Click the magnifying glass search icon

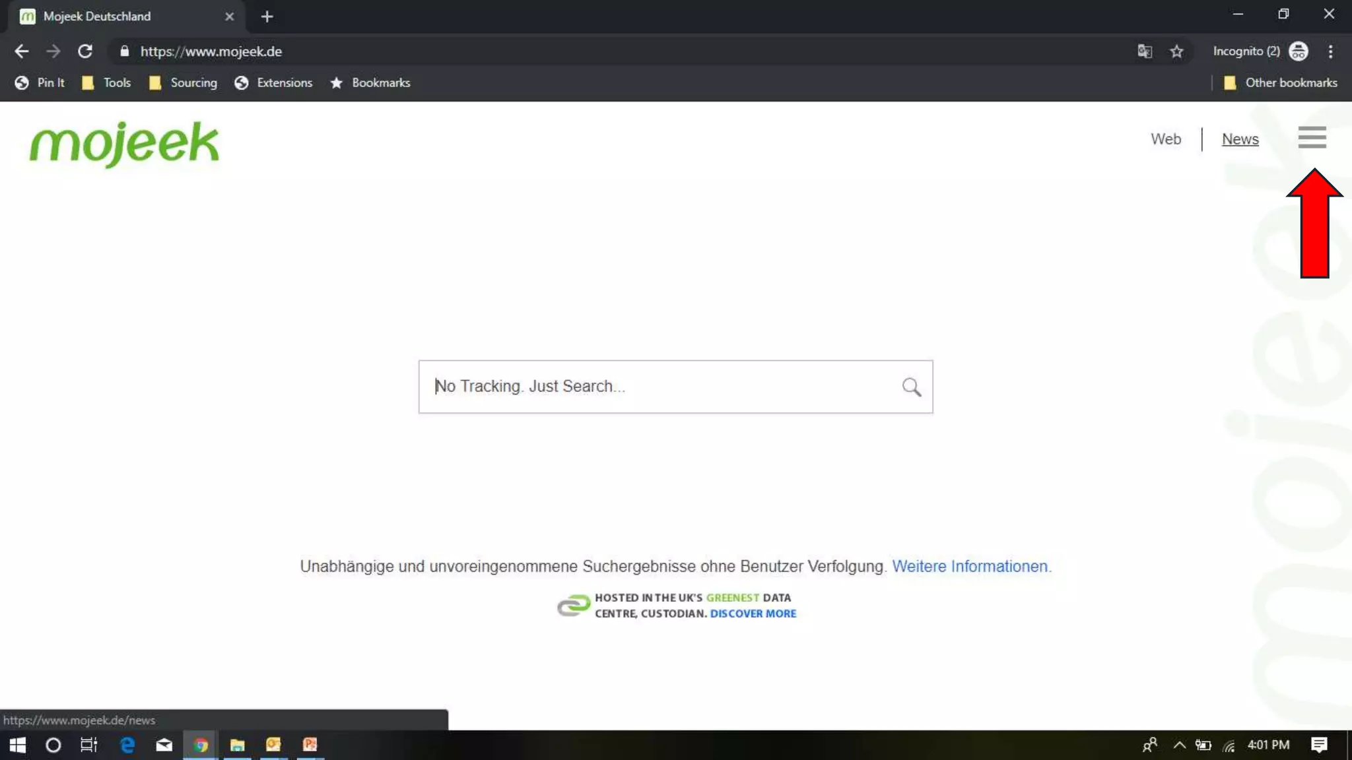(911, 387)
